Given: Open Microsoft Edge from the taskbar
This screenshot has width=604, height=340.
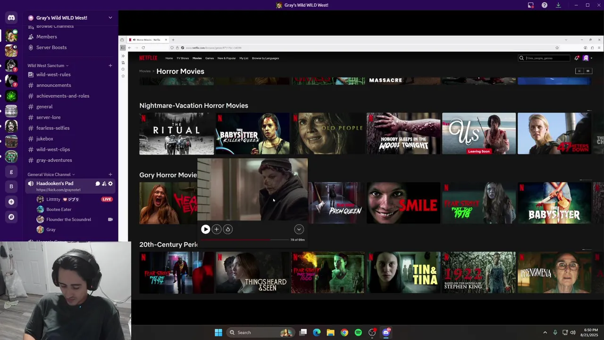Looking at the screenshot, I should click(x=317, y=332).
